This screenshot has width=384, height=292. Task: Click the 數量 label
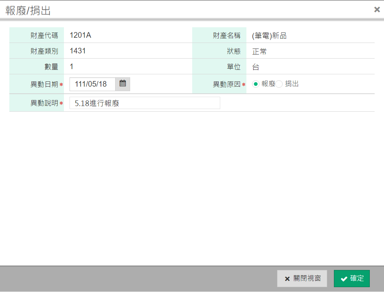point(51,67)
